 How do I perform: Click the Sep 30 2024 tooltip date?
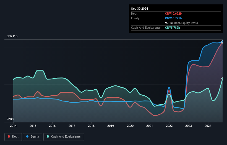(139, 9)
